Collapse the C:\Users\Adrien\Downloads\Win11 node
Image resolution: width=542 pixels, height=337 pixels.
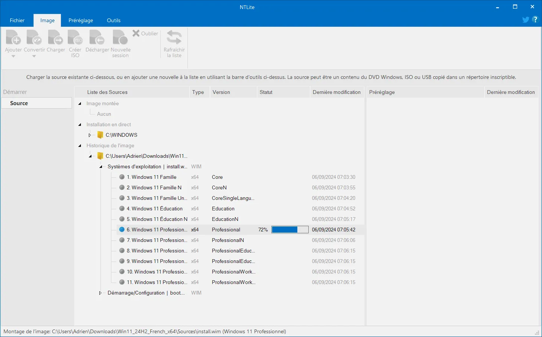[x=90, y=156]
